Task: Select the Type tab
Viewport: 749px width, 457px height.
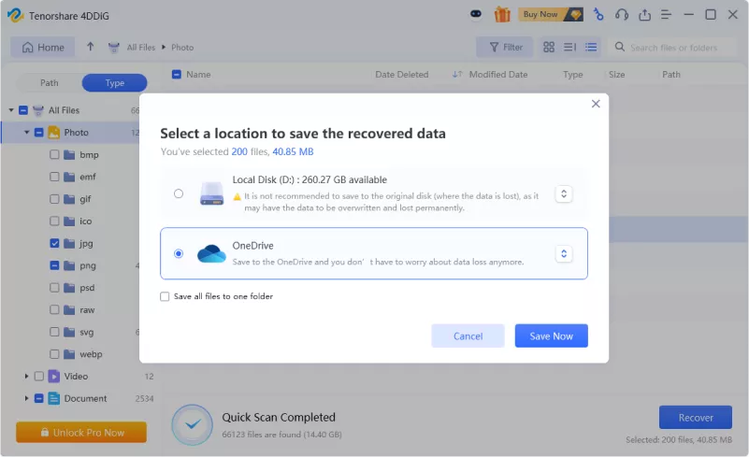Action: click(114, 83)
